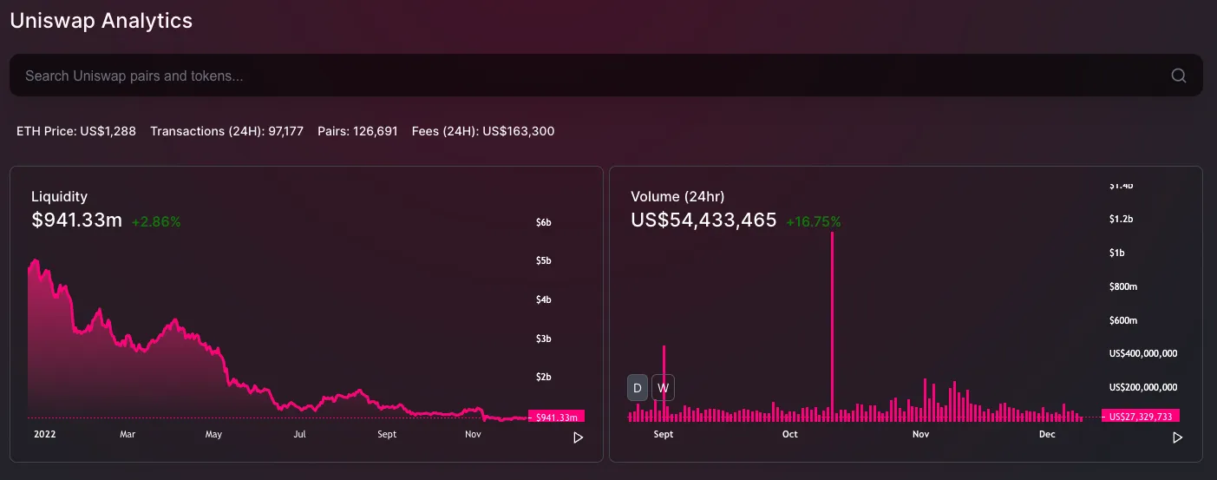1217x480 pixels.
Task: Click the $6b axis label on Liquidity chart
Action: [544, 222]
